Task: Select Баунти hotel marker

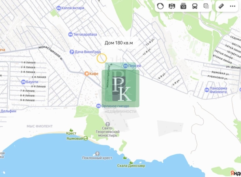Action: point(23,82)
